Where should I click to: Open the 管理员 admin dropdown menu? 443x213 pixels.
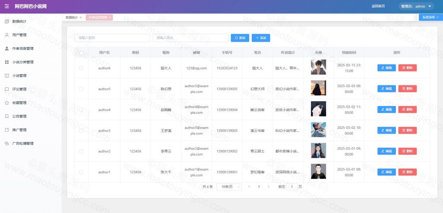pyautogui.click(x=416, y=6)
